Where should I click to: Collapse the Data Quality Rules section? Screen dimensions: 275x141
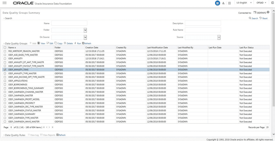[4, 135]
